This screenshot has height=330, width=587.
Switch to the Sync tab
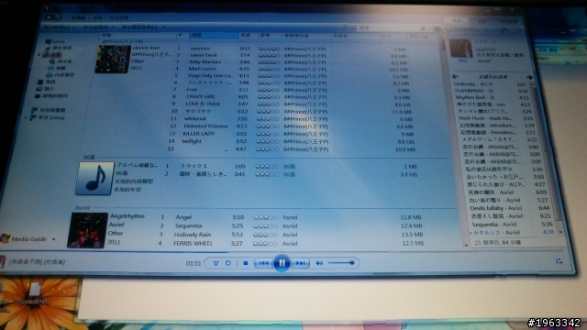click(x=508, y=21)
